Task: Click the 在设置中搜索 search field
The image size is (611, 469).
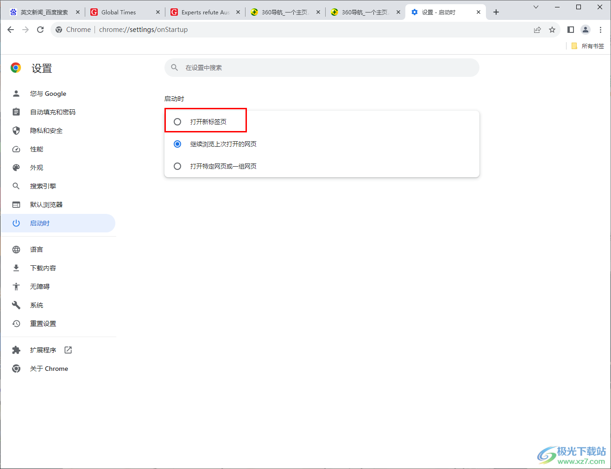Action: pos(322,68)
